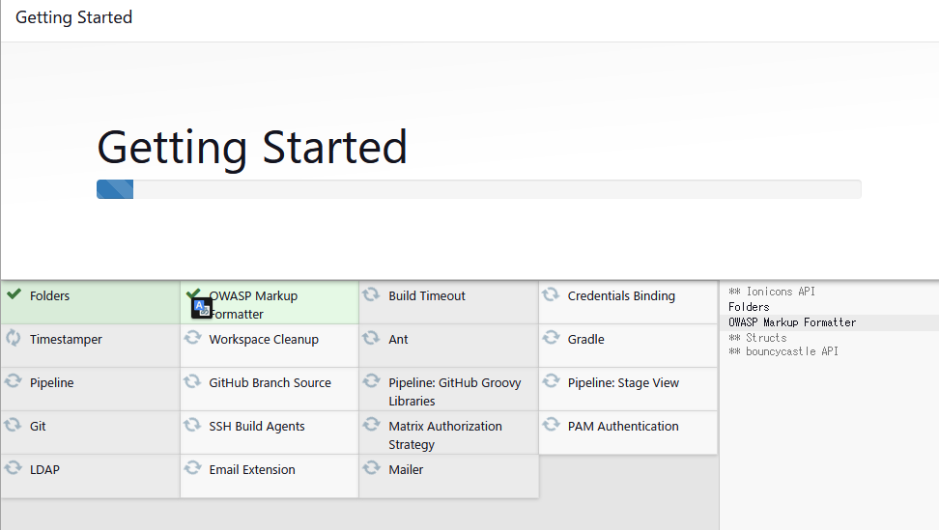
Task: Click the SSH Build Agents plugin cell
Action: (270, 432)
